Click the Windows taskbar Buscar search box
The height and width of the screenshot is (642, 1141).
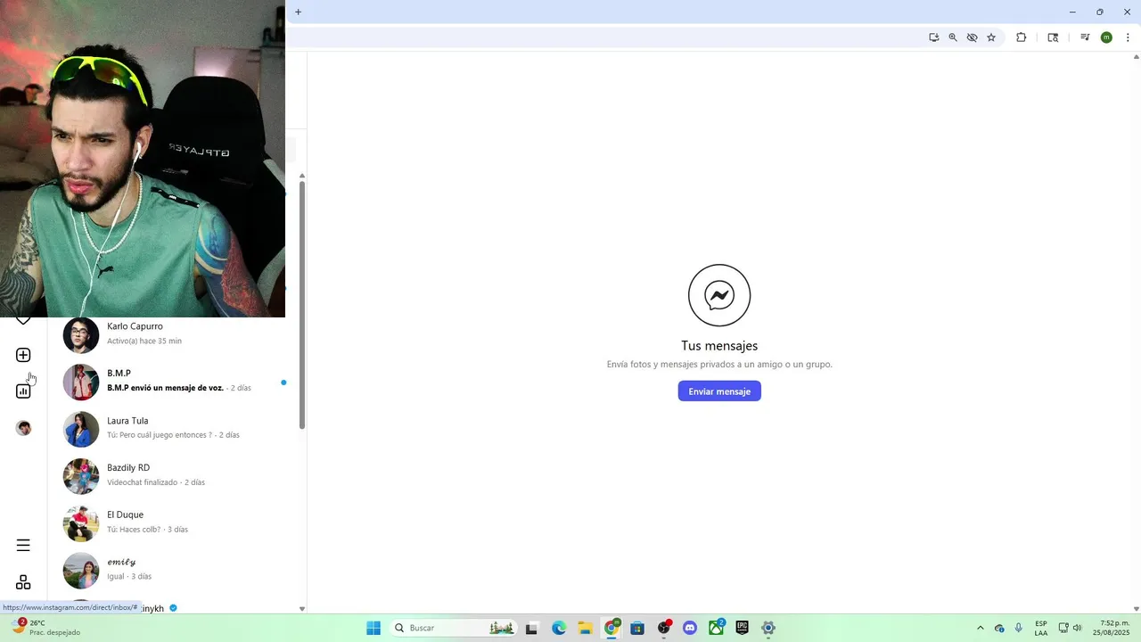tap(454, 628)
